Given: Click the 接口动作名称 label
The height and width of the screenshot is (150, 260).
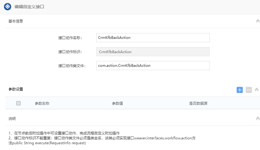Looking at the screenshot, I should (x=70, y=38).
